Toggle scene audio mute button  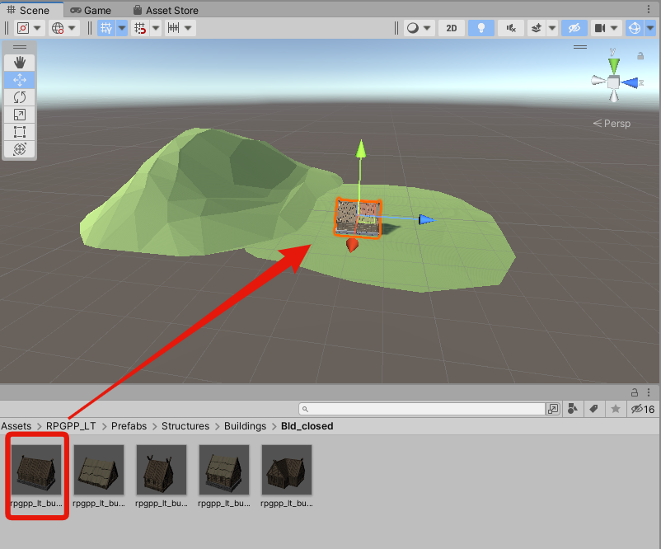pos(511,28)
